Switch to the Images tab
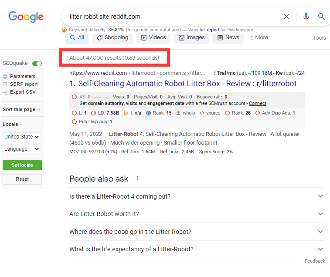This screenshot has height=277, width=330. pyautogui.click(x=191, y=37)
